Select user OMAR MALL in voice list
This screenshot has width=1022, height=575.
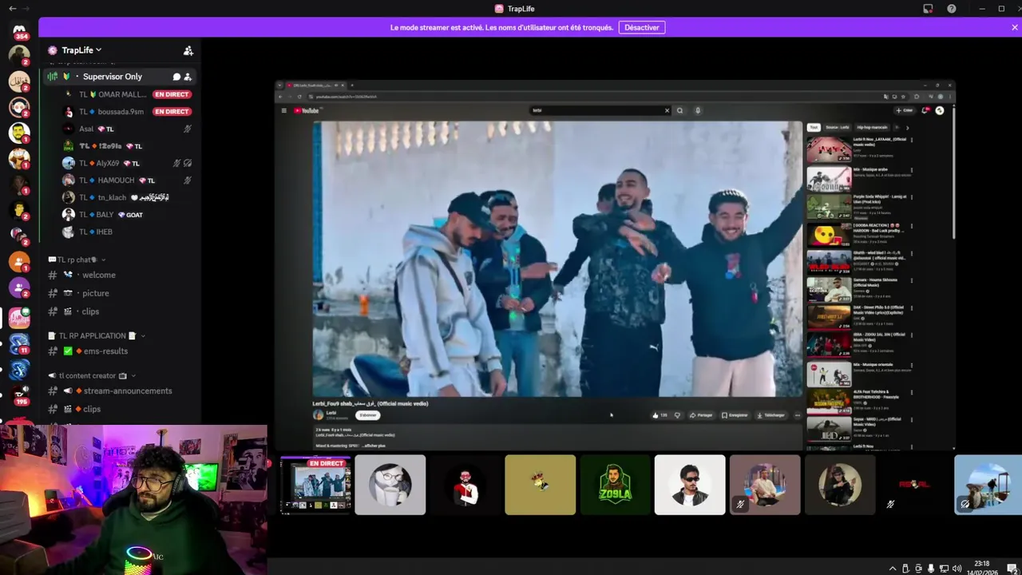pyautogui.click(x=112, y=94)
